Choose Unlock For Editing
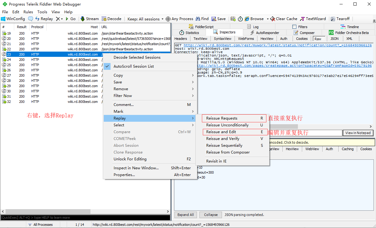The height and width of the screenshot is (228, 376). [x=149, y=159]
